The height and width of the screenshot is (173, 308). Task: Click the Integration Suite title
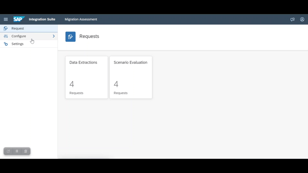point(42,19)
